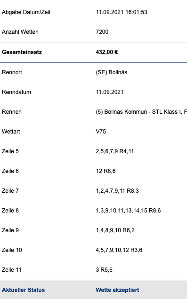This screenshot has width=187, height=299.
Task: Select Zeile 6 pick 12 R8,6
Action: [x=106, y=171]
